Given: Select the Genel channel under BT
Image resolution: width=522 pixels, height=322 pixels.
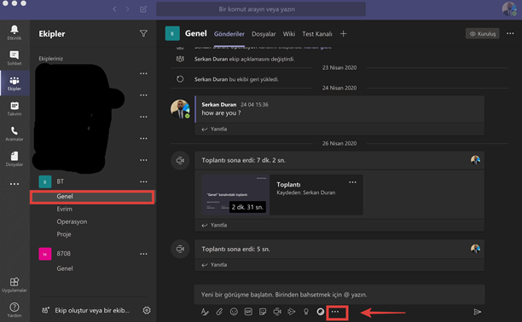Looking at the screenshot, I should pos(92,197).
